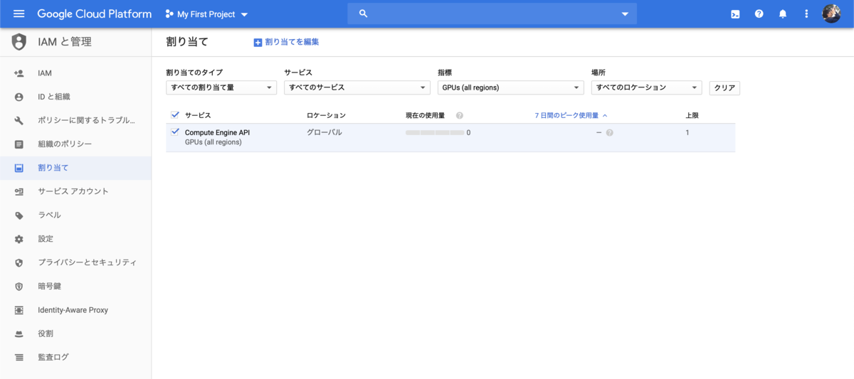Click the IAM add-person sidebar icon
The height and width of the screenshot is (379, 854).
[x=19, y=73]
